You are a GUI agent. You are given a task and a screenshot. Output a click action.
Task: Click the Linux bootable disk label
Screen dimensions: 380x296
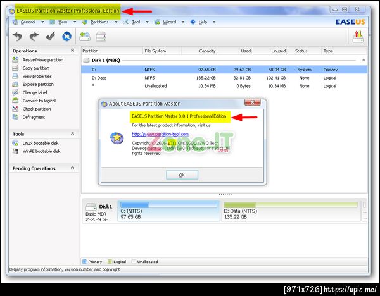[41, 143]
